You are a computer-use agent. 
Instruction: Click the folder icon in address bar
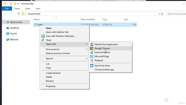23,14
